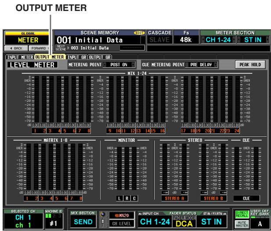Open the INPUT GR tab
271x231 pixels.
click(76, 57)
